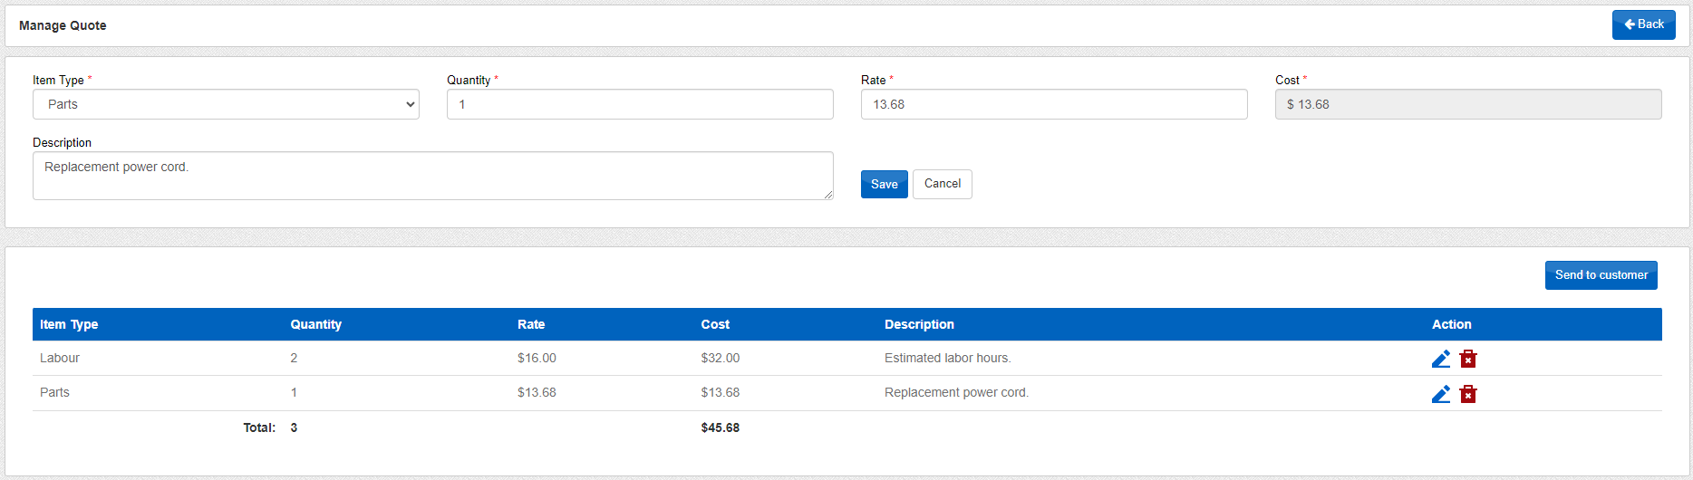
Task: Click the Item Type column header
Action: point(69,324)
